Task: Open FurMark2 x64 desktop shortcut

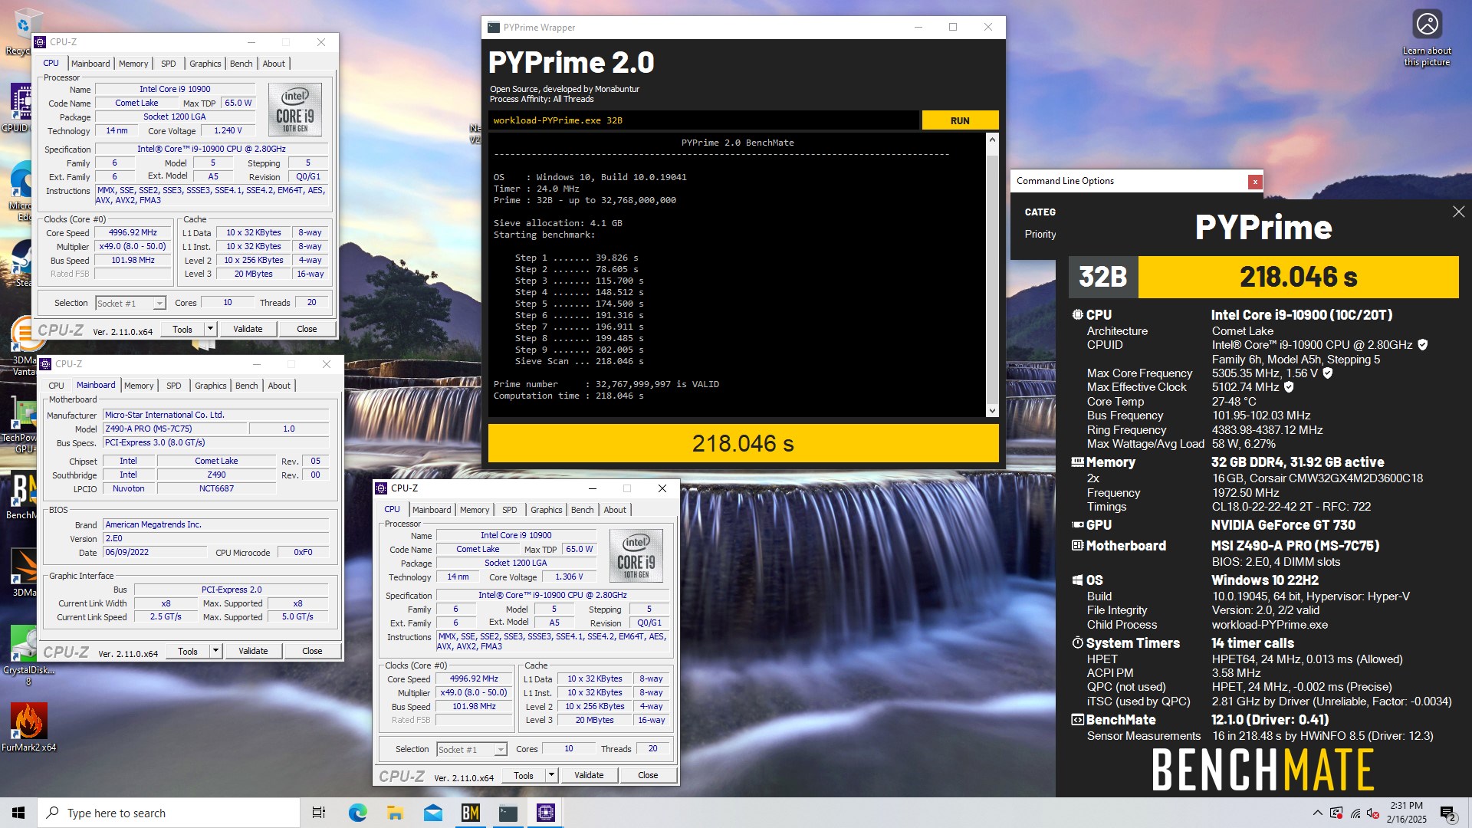Action: (28, 727)
